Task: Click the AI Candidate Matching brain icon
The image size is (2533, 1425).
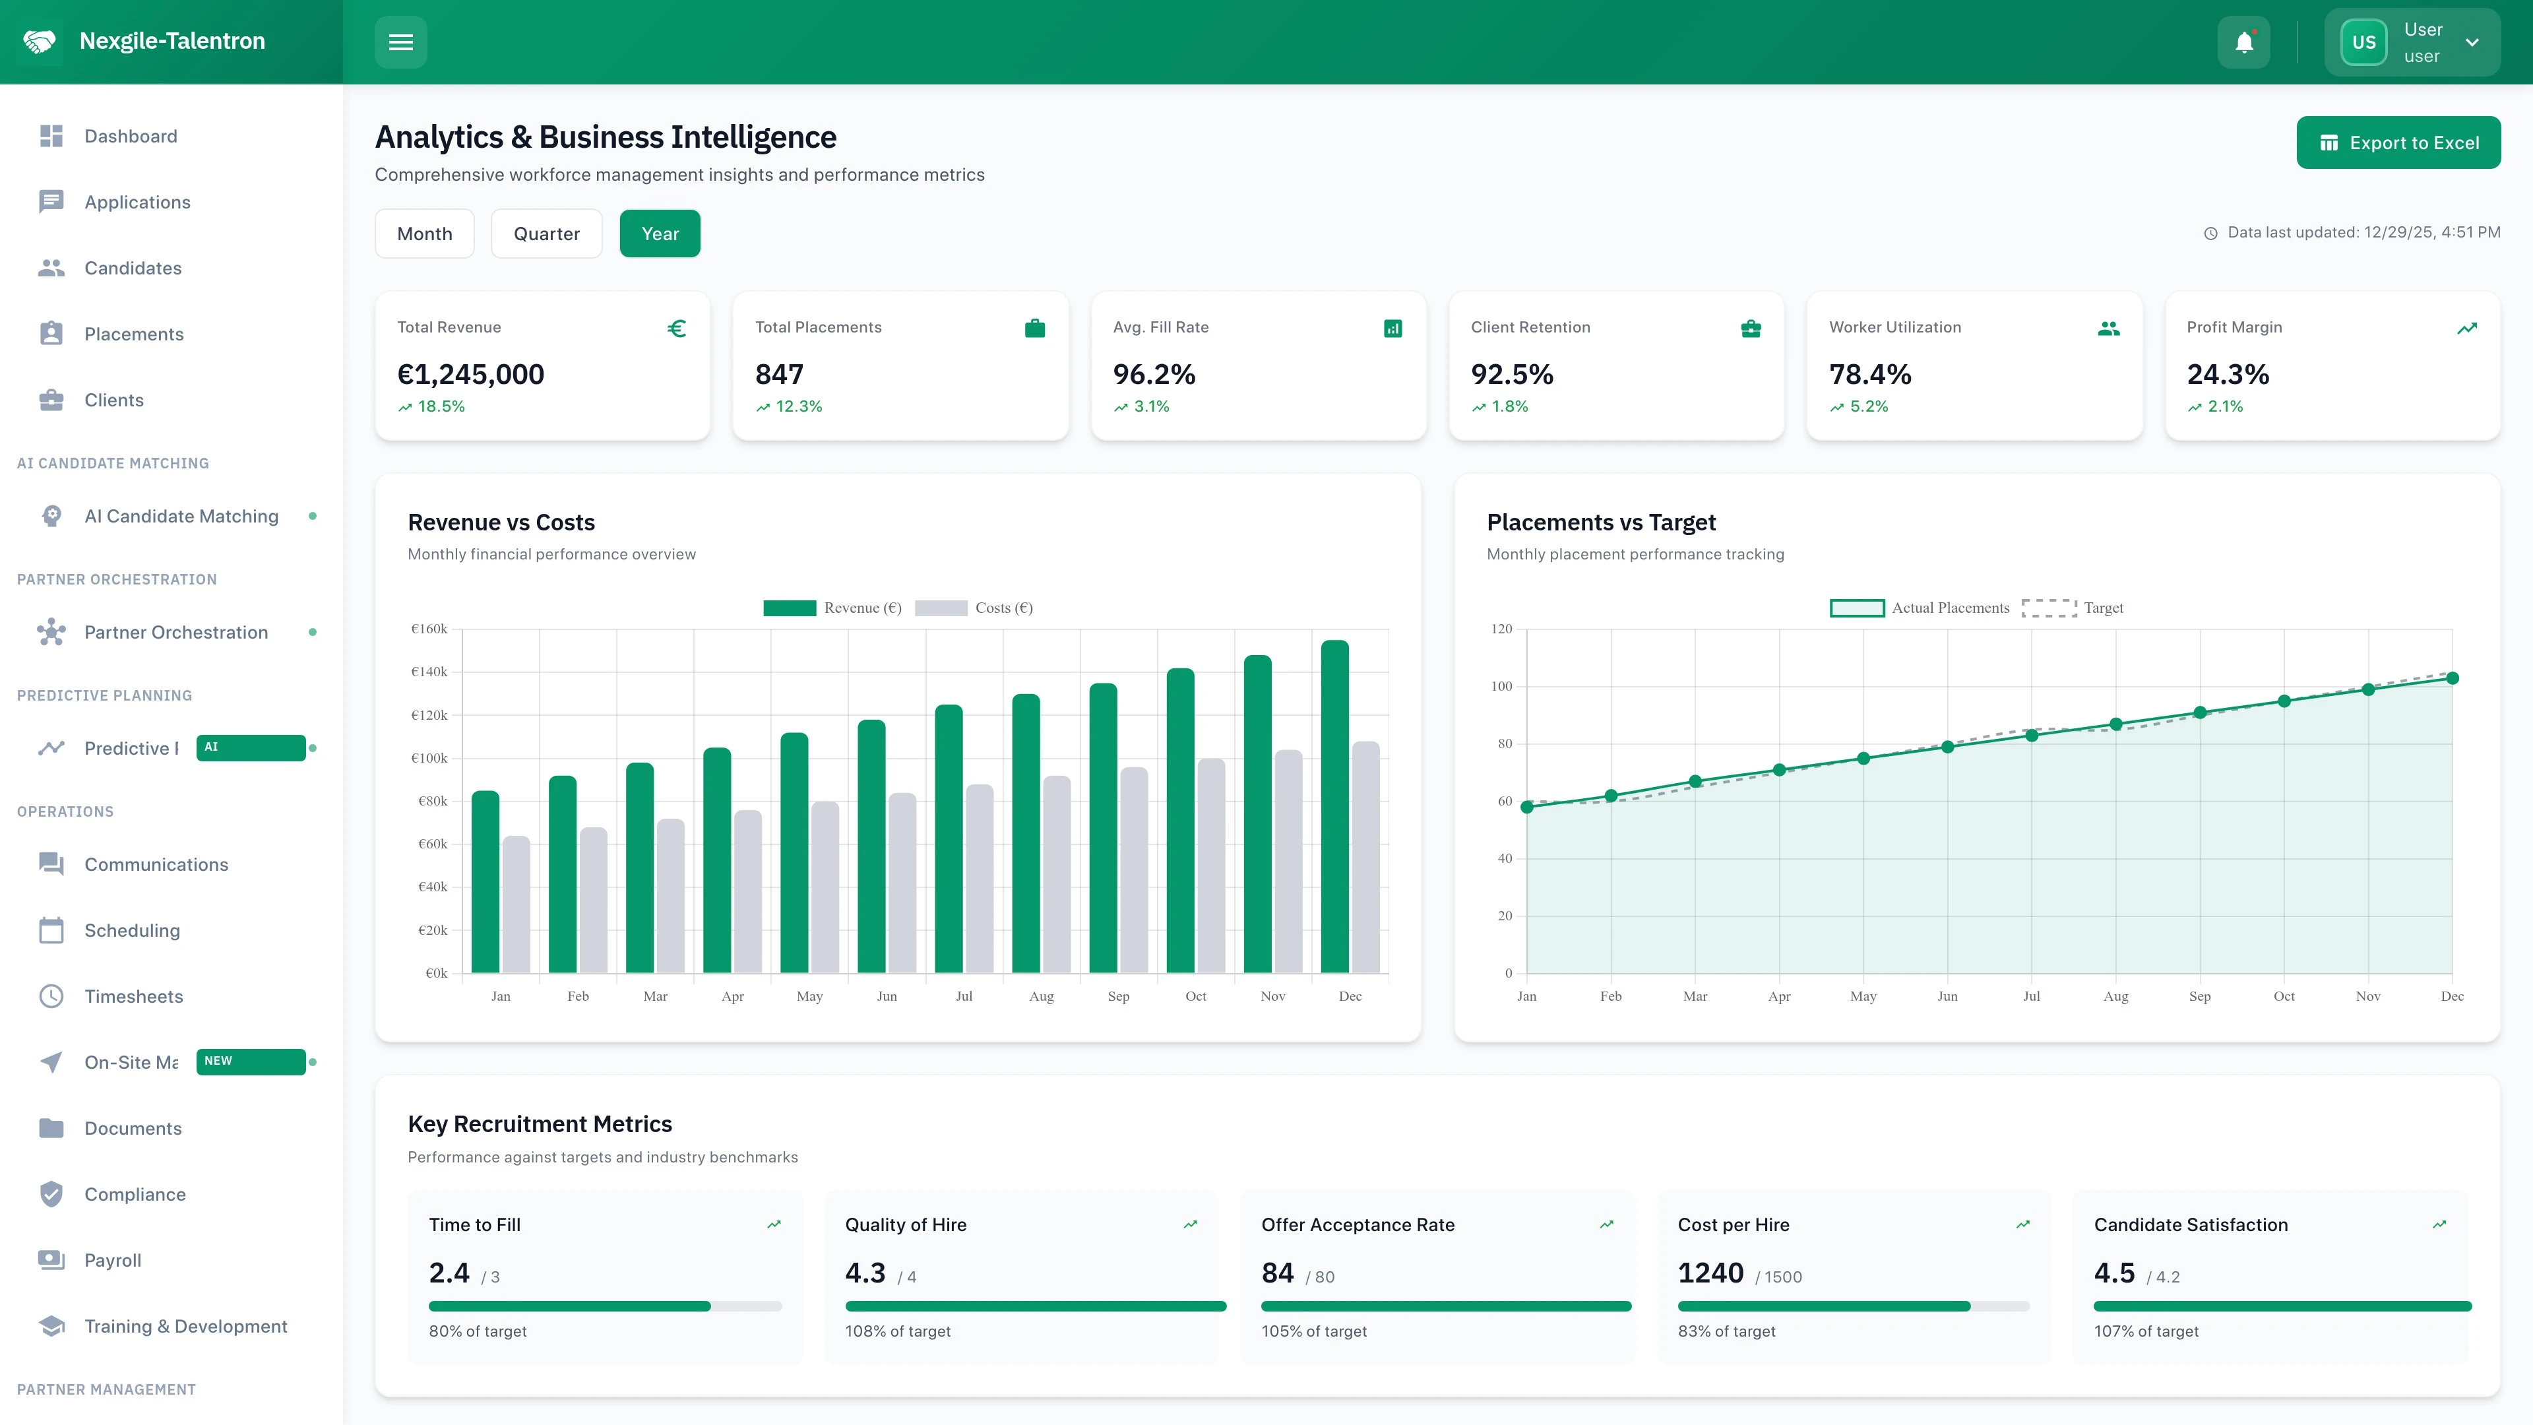Action: point(51,515)
